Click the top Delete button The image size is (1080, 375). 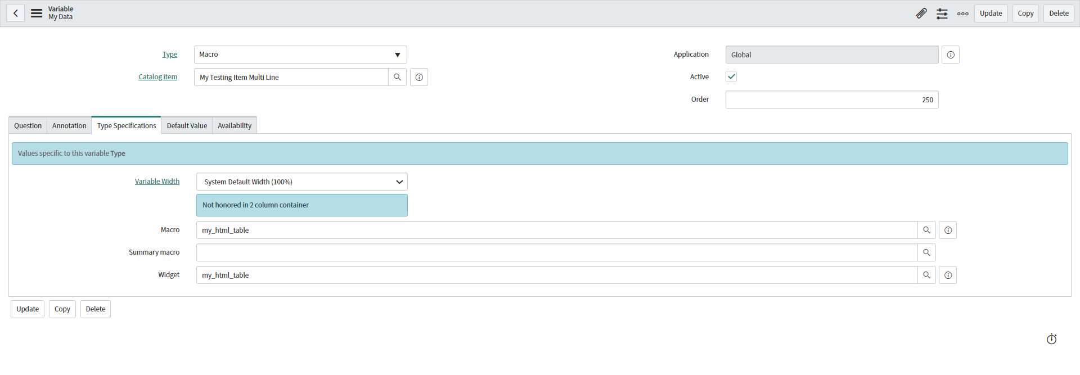[1059, 13]
